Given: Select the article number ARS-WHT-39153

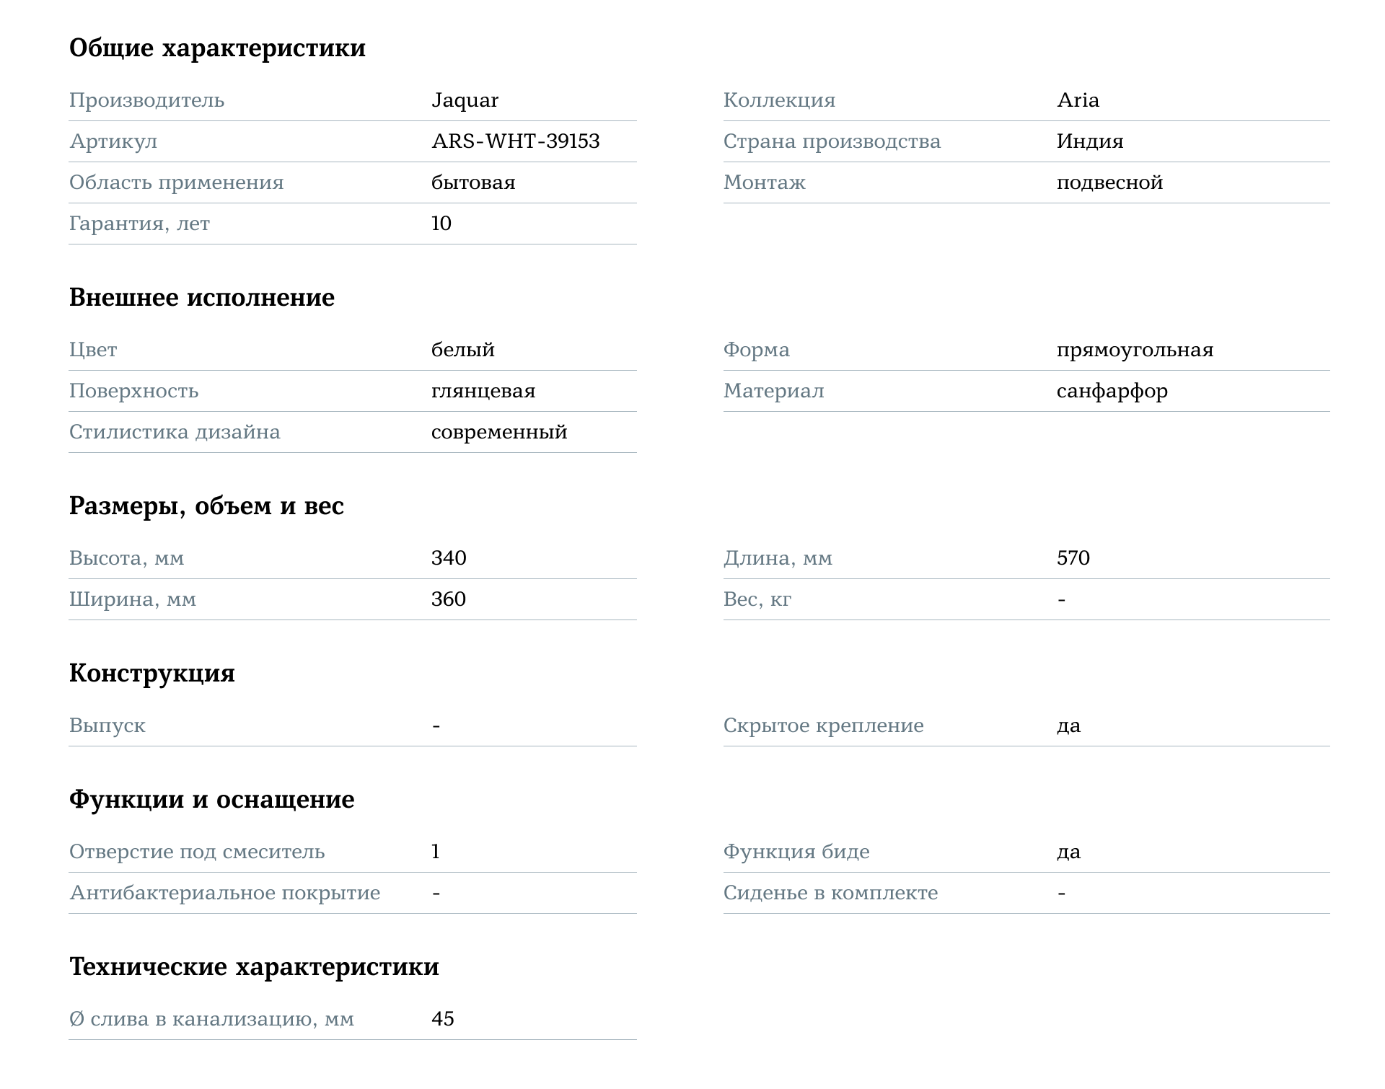Looking at the screenshot, I should tap(515, 141).
